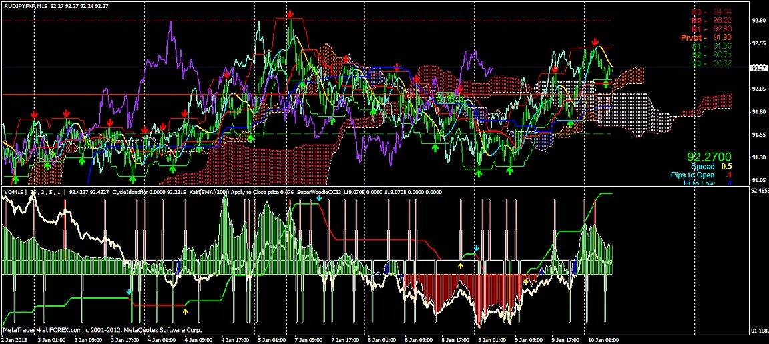Click the 4 Jan 01:00 time label
Viewport: 769px width, 344px height.
click(161, 339)
